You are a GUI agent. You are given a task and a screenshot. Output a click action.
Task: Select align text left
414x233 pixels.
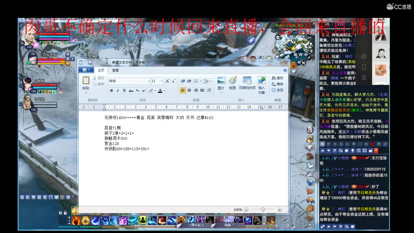point(183,90)
